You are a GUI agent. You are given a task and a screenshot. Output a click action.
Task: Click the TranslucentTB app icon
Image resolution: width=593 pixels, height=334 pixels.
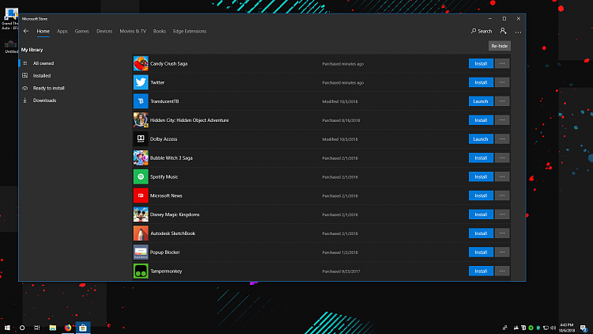click(141, 101)
